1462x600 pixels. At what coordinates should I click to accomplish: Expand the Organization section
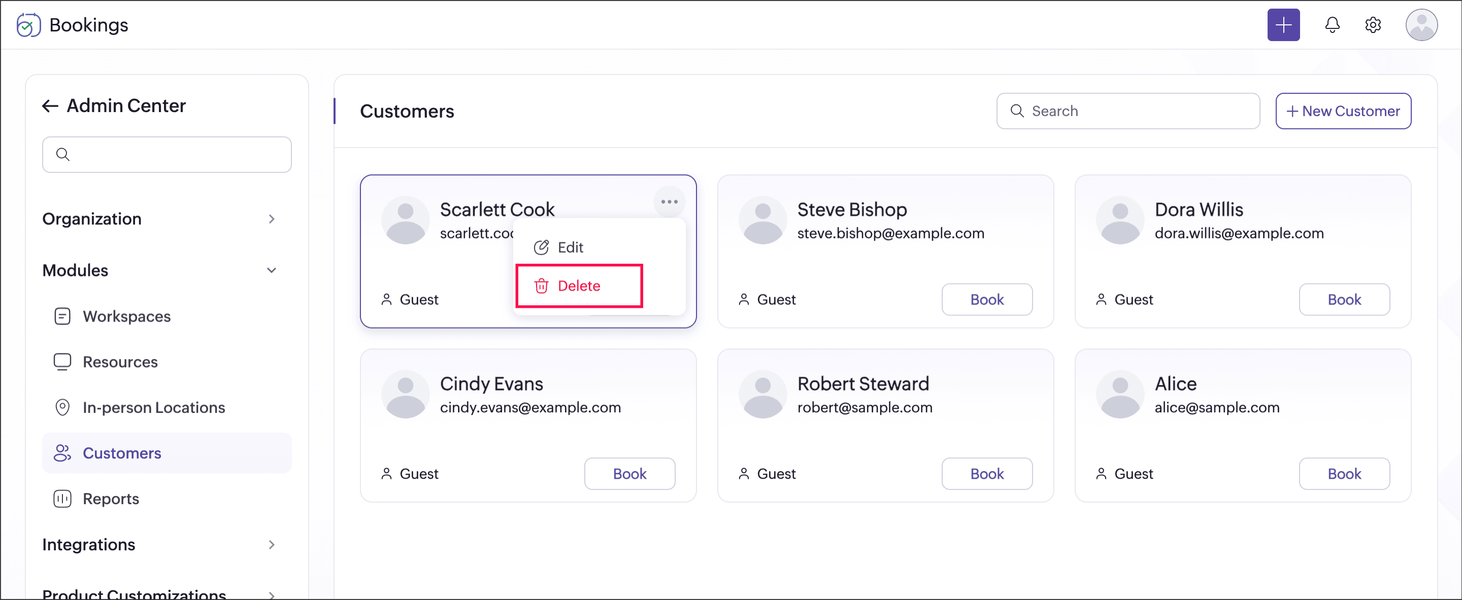(159, 219)
